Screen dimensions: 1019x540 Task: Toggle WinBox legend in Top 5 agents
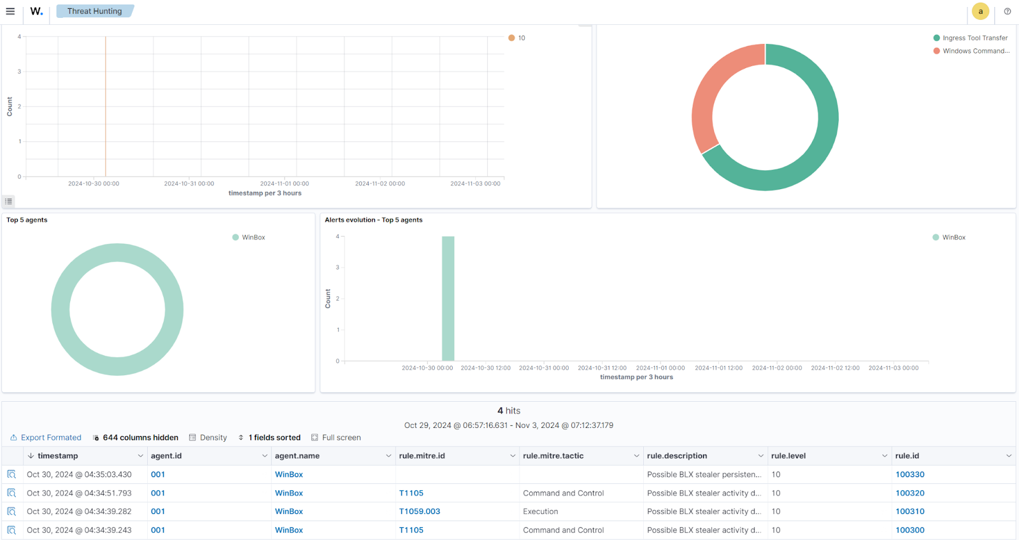click(248, 238)
